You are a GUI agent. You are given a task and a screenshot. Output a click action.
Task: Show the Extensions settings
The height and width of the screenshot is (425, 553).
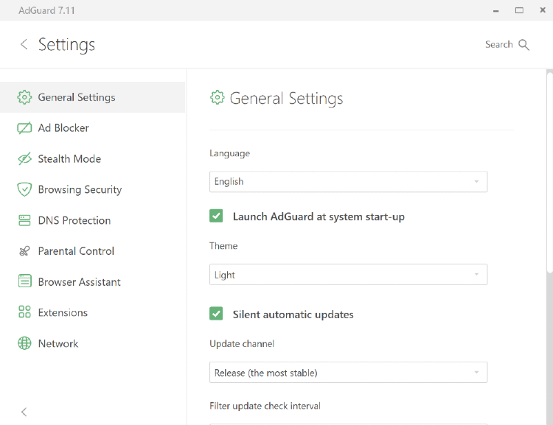pos(92,312)
